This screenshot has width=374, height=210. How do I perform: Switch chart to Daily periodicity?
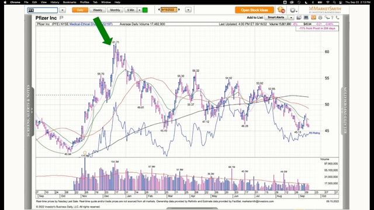(80, 10)
